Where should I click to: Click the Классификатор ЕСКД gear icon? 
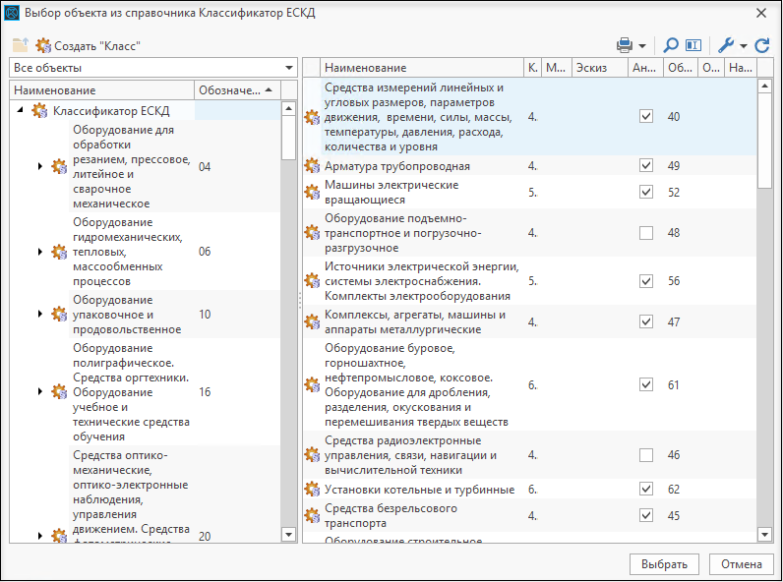(x=39, y=110)
